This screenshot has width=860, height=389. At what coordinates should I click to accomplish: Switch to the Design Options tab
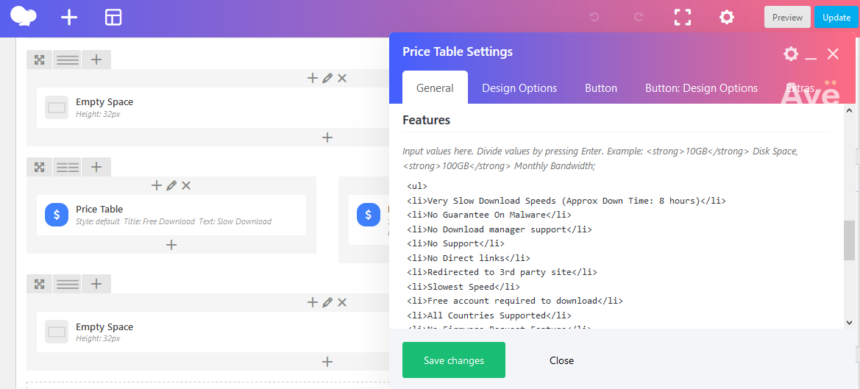click(519, 88)
